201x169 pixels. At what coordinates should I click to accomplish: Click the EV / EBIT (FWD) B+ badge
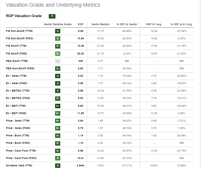point(58,113)
